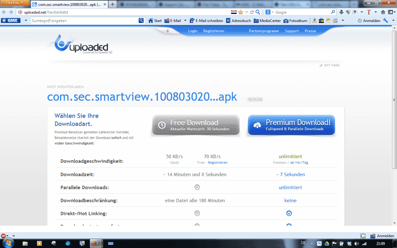Click the Google search input field

[302, 12]
